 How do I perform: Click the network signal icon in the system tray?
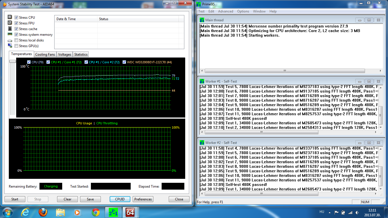350,212
